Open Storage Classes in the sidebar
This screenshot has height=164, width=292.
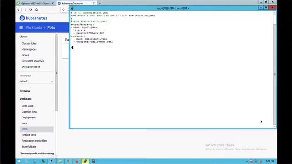click(x=31, y=67)
